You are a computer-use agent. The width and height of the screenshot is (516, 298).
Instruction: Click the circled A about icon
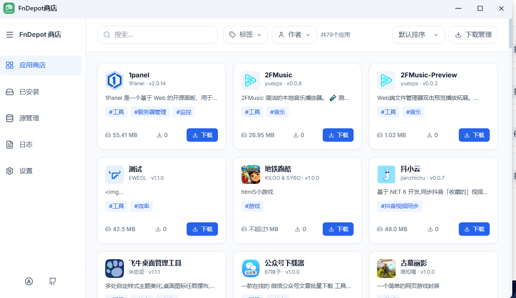pos(29,281)
